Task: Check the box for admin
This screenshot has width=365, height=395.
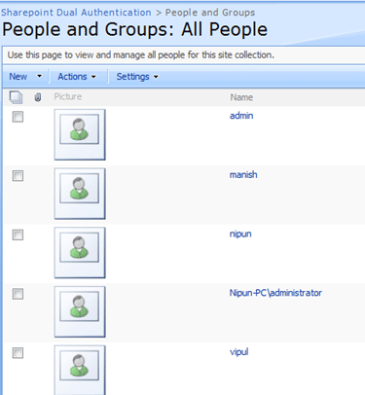Action: point(18,117)
